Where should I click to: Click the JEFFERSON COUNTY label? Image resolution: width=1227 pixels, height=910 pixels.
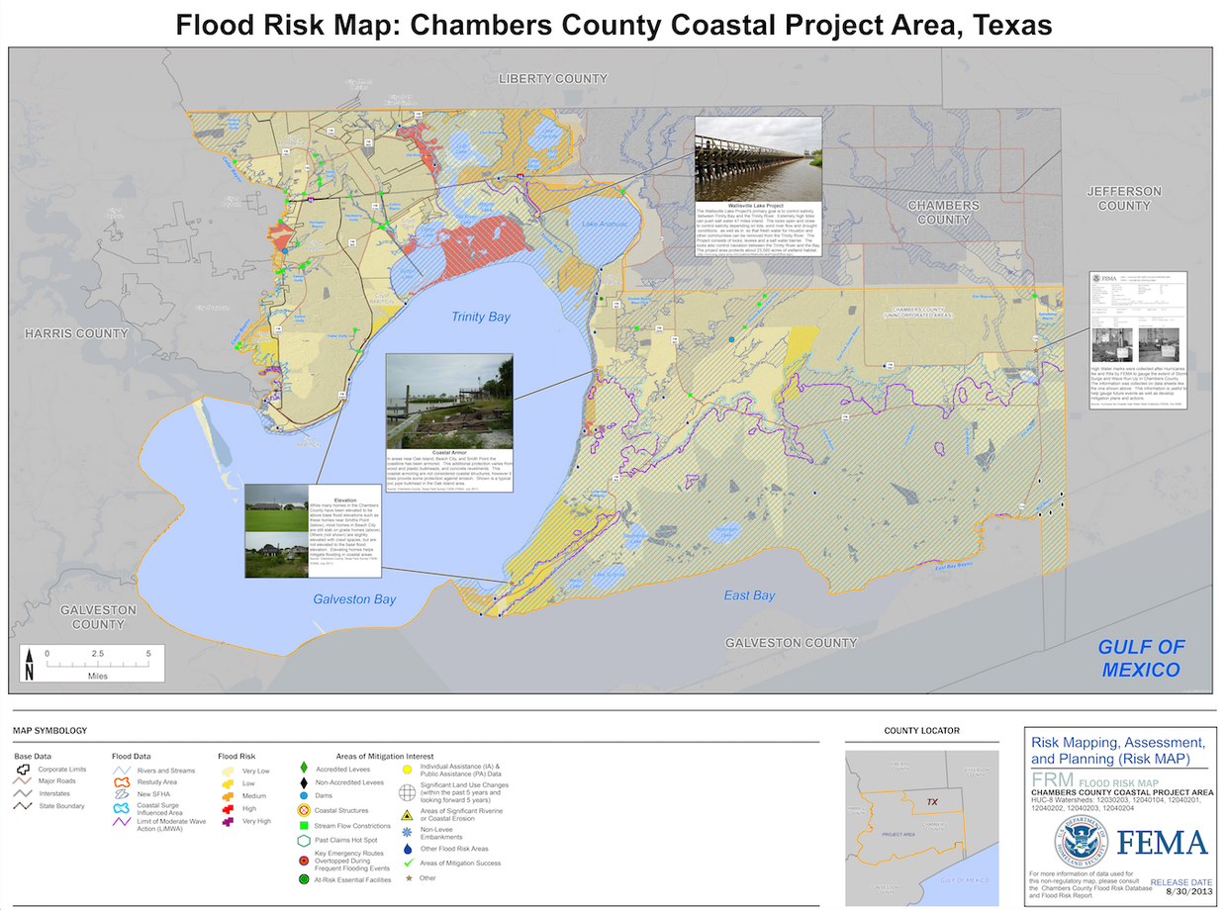tap(1123, 198)
